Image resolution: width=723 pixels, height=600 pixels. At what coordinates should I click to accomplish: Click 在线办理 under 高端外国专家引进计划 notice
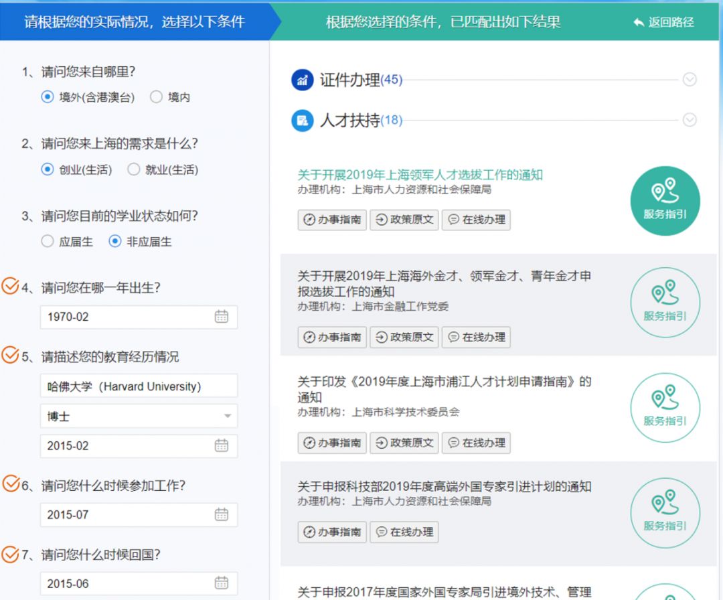pyautogui.click(x=404, y=532)
